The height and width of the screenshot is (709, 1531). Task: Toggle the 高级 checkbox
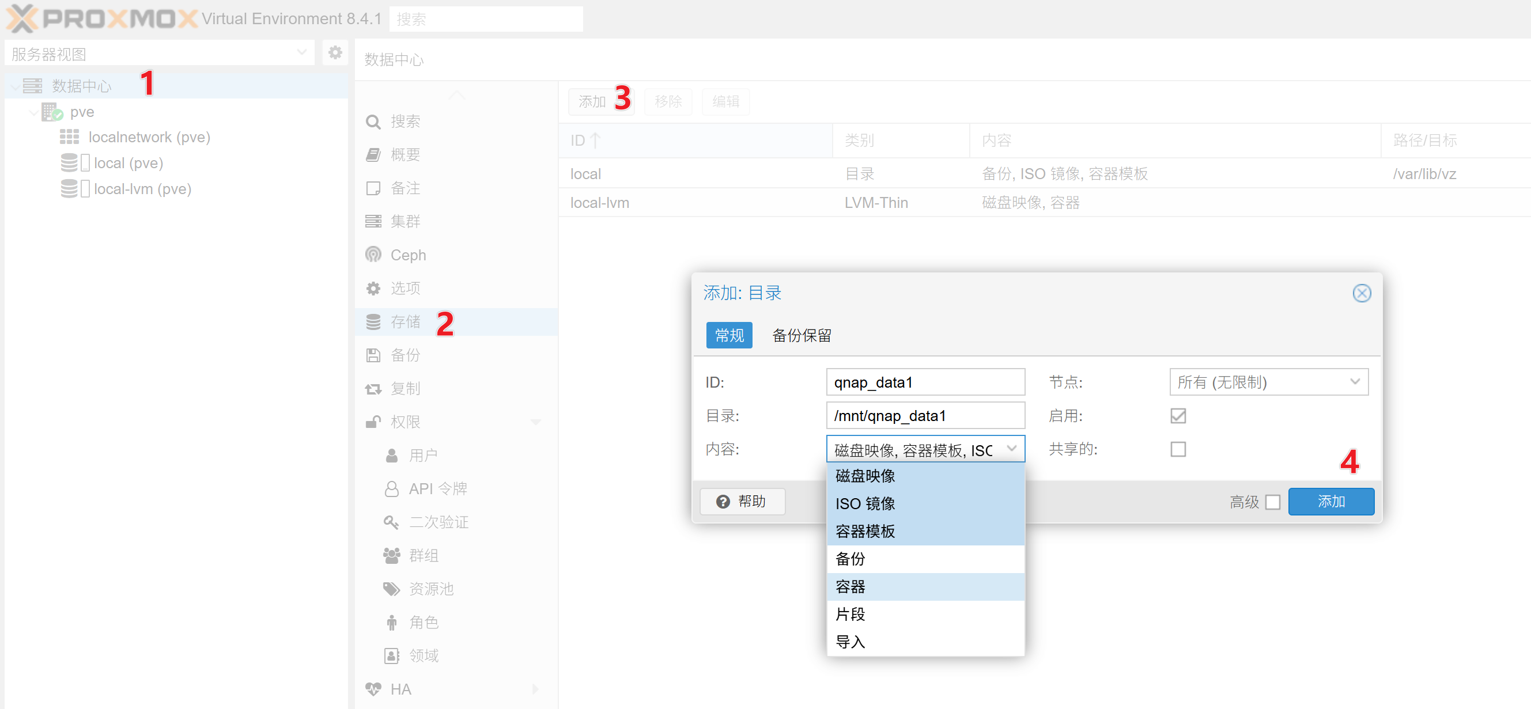pos(1272,502)
